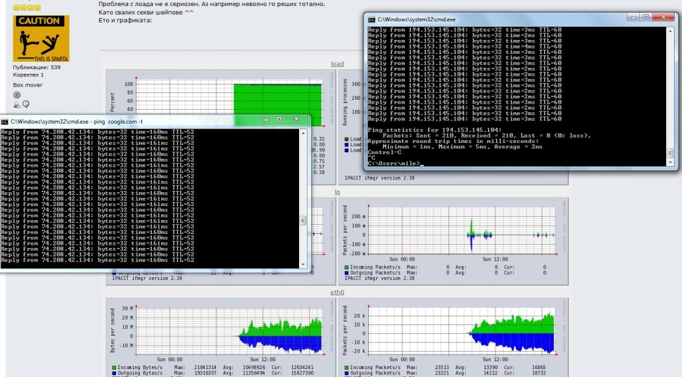
Task: Close the right cmd.exe window
Action: (x=663, y=19)
